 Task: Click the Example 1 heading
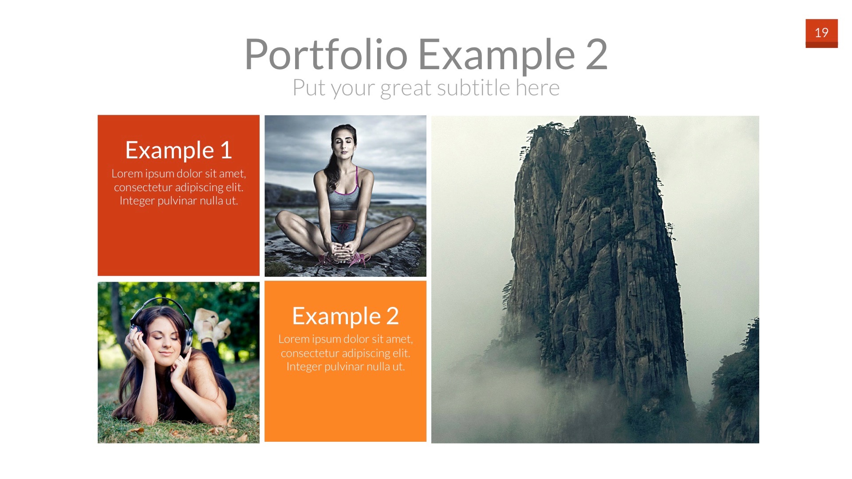[x=178, y=150]
